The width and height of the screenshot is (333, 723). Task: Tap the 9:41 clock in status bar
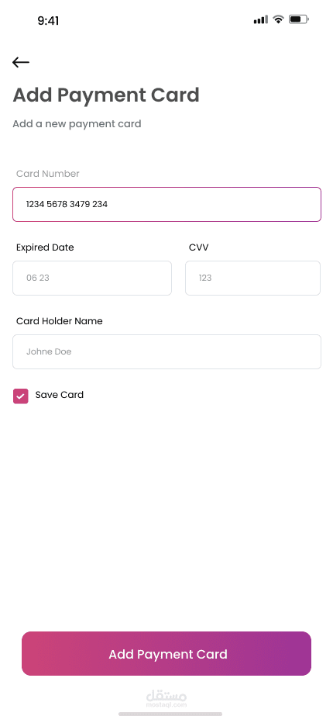click(48, 21)
